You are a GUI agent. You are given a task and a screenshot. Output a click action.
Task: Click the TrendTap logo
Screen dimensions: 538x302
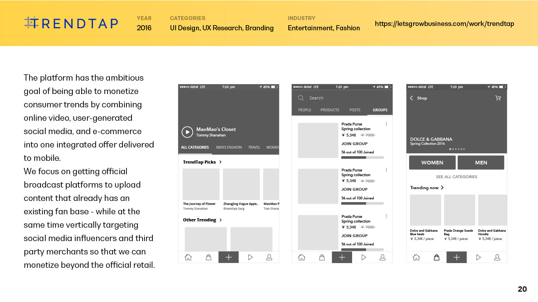click(x=71, y=23)
